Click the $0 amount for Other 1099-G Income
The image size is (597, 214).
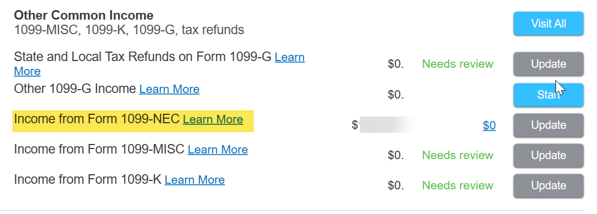pos(396,94)
